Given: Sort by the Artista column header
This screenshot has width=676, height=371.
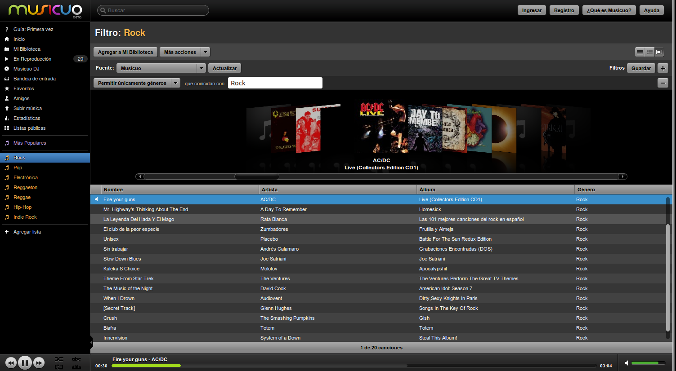Looking at the screenshot, I should coord(338,190).
